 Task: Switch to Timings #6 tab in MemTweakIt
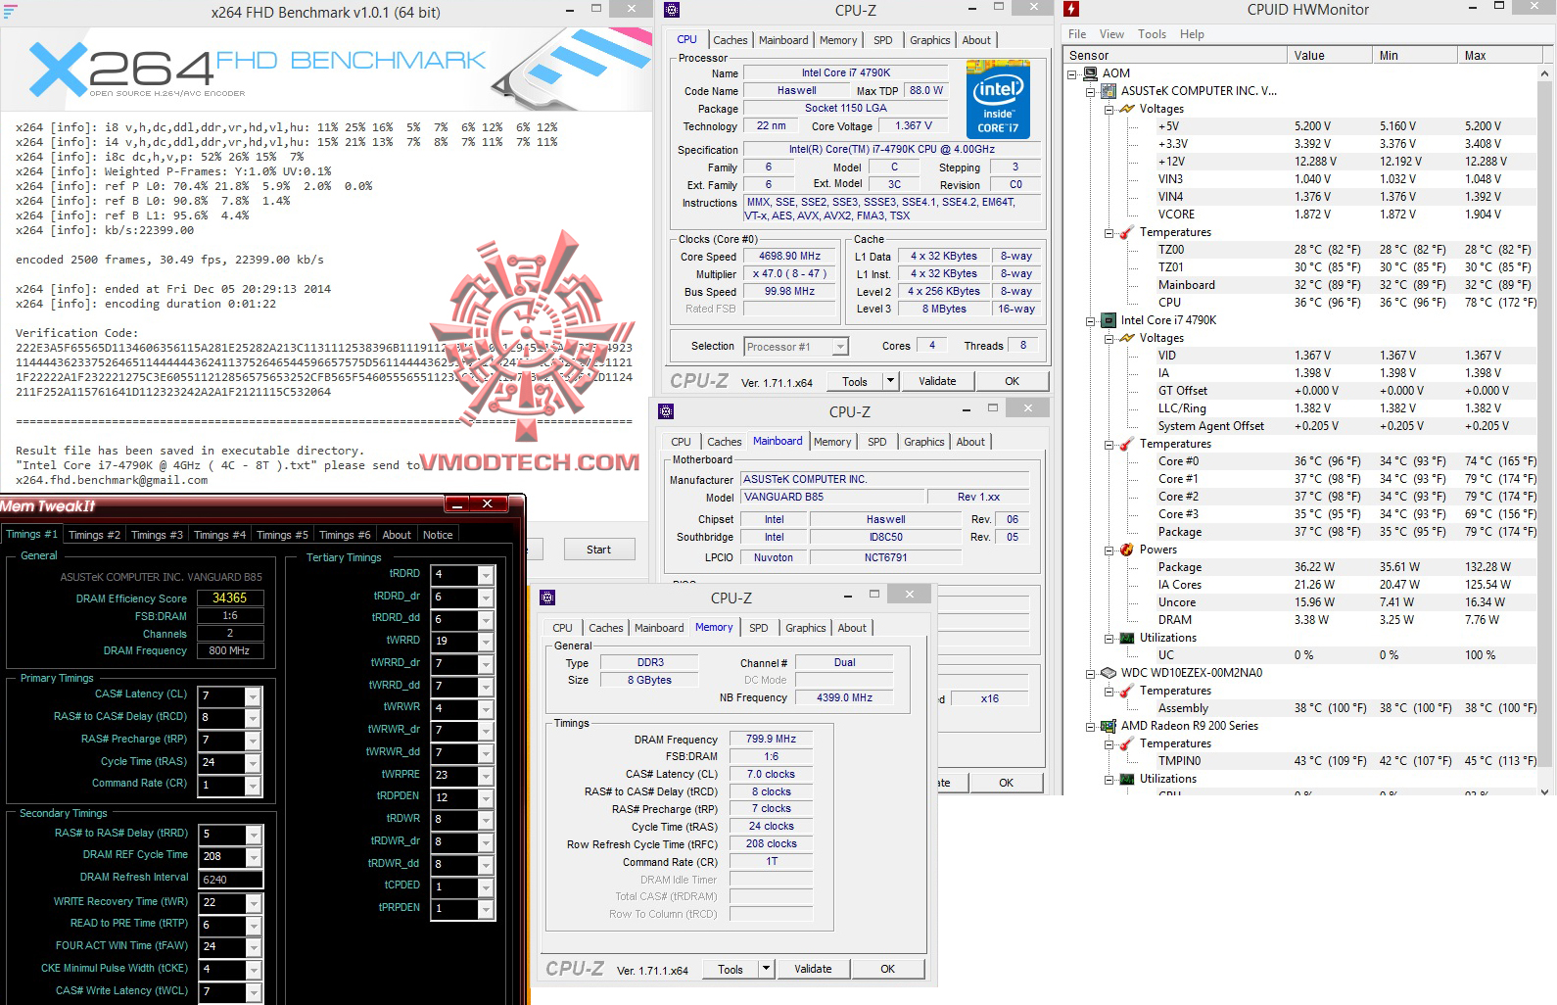[x=345, y=535]
